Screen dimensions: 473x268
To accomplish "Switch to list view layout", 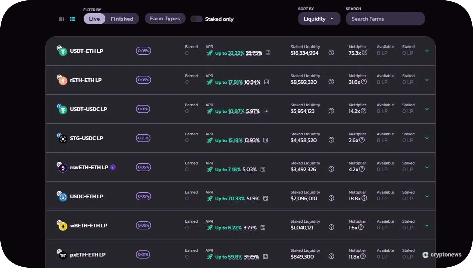I will point(73,19).
